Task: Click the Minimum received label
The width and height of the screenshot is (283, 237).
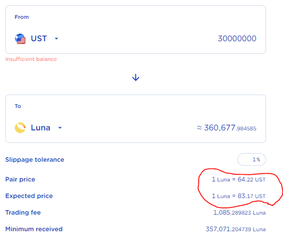Action: [34, 229]
